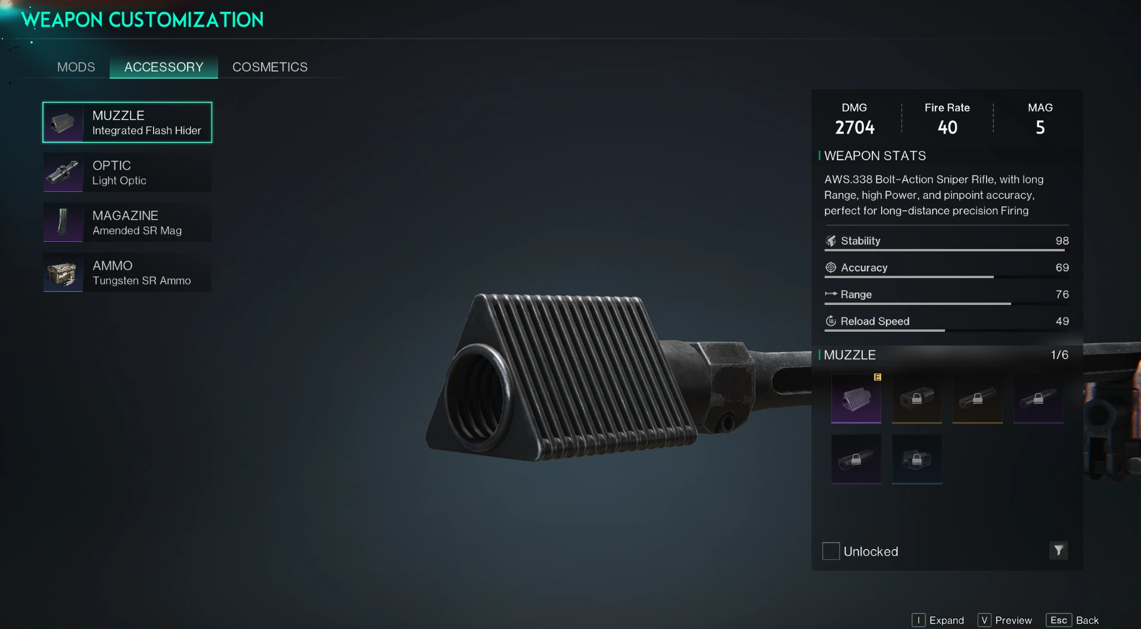The image size is (1141, 629).
Task: Select the Light Optic scope icon
Action: click(x=63, y=173)
